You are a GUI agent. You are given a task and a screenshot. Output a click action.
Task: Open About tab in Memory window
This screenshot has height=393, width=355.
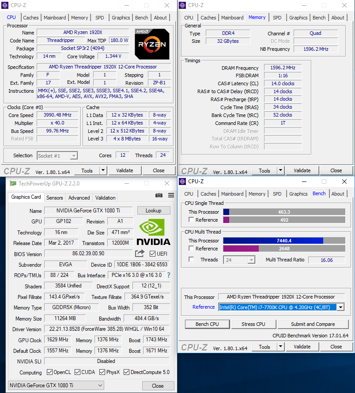click(338, 18)
